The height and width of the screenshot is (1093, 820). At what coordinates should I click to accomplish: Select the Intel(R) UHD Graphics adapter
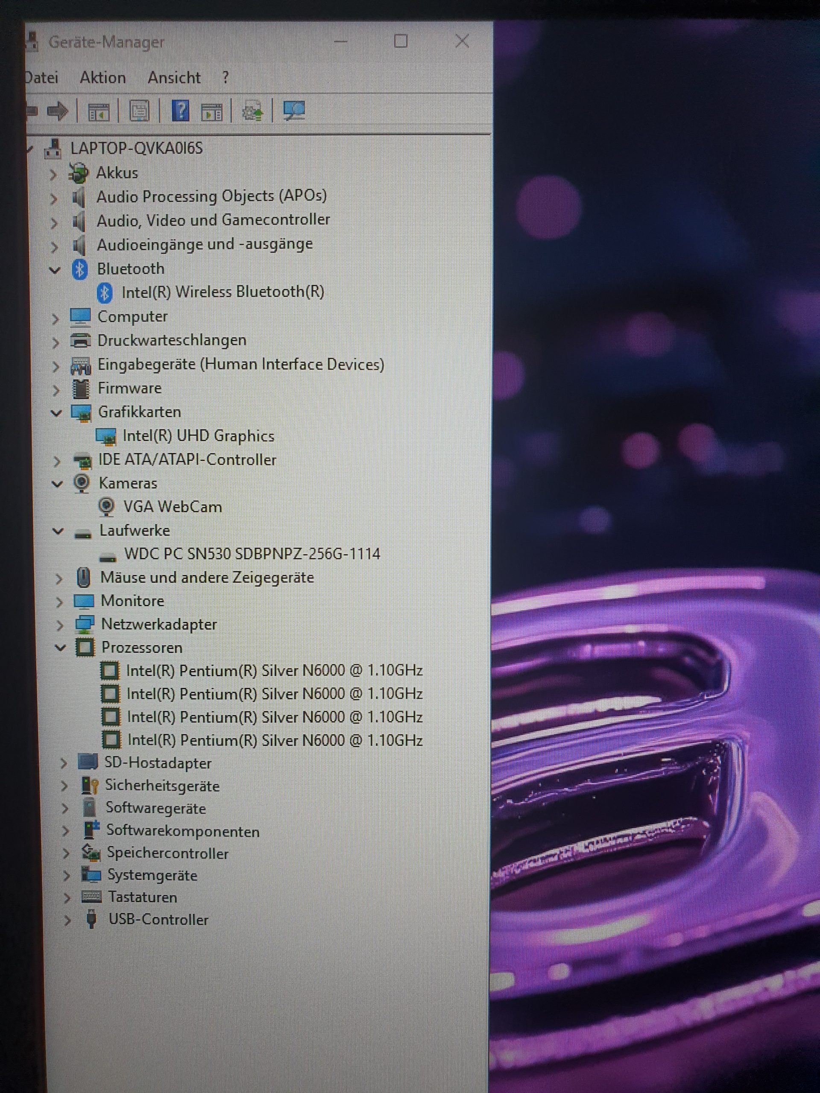click(x=198, y=436)
